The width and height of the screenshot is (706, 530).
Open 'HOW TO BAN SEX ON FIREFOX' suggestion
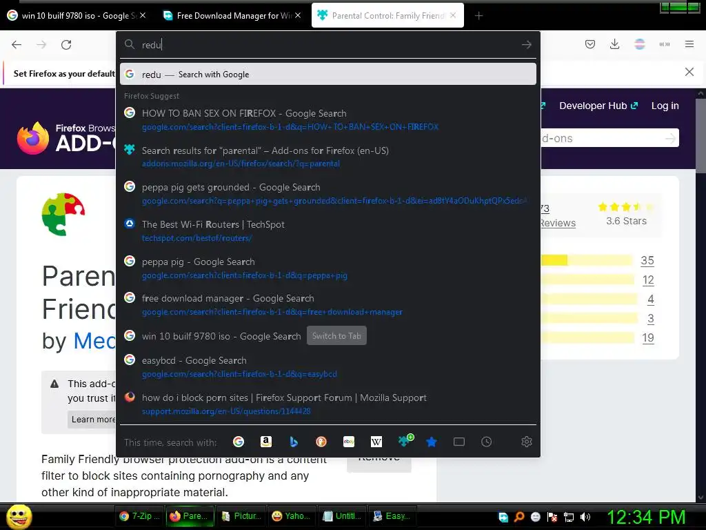tap(327, 120)
